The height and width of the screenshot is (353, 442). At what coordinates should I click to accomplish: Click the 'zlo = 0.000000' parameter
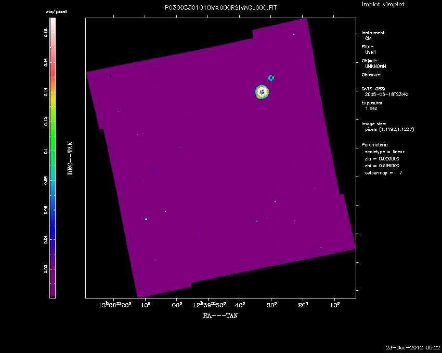tap(382, 159)
